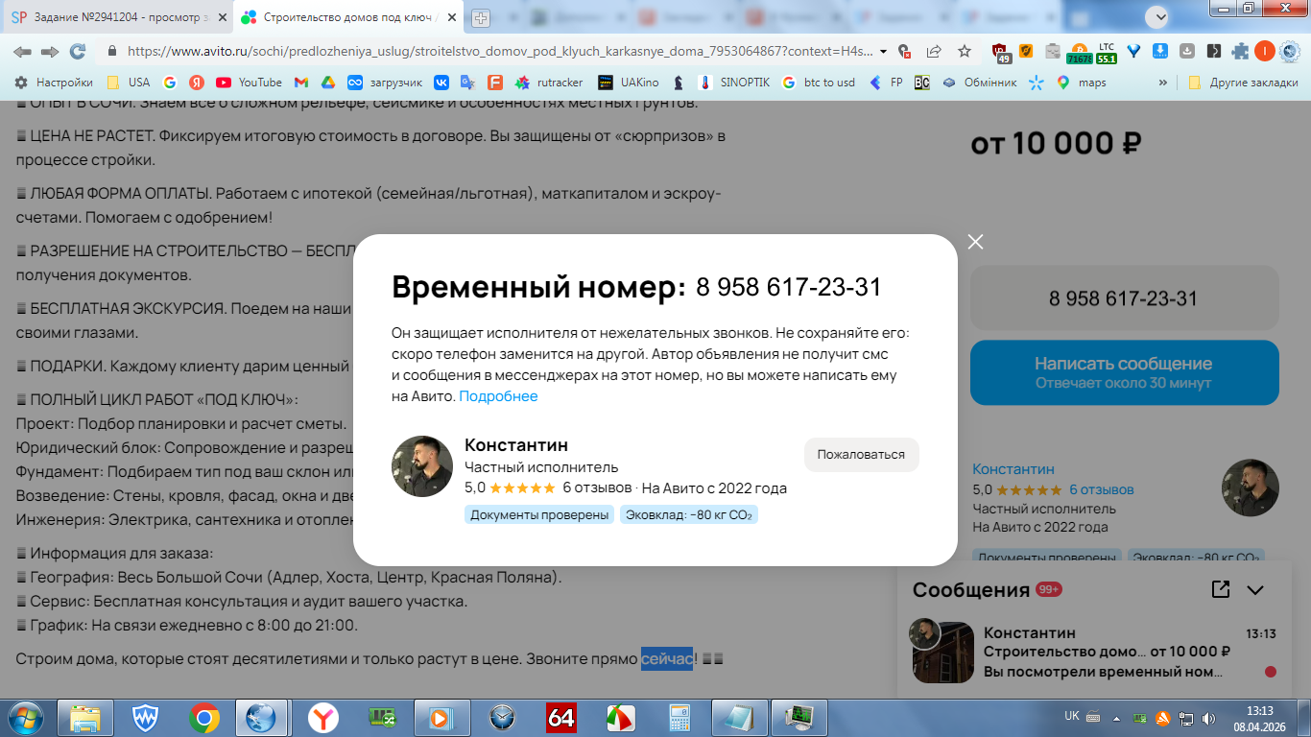This screenshot has height=737, width=1311.
Task: Open the orange profile avatar
Action: tap(1265, 52)
